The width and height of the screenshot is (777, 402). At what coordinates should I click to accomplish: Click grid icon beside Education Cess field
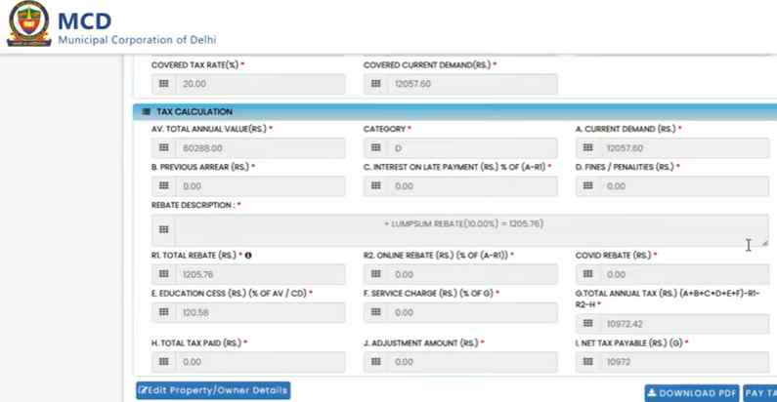click(163, 313)
